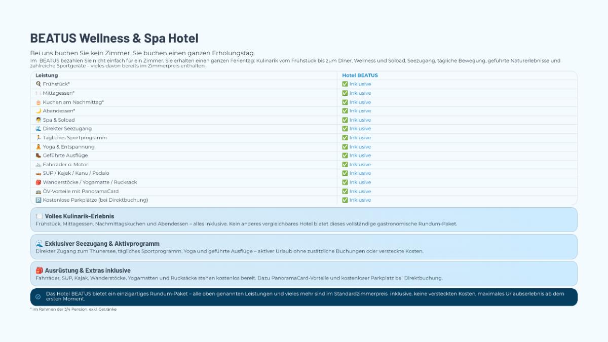Click the description starting Frühstück, Mittagessen, Nachmittagskuchen
Image resolution: width=608 pixels, height=342 pixels.
click(x=246, y=223)
